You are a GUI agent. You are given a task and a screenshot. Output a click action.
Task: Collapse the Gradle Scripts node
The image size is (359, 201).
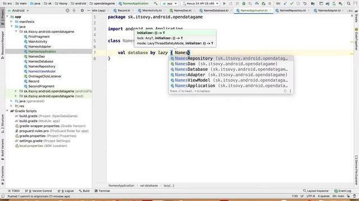click(x=7, y=111)
